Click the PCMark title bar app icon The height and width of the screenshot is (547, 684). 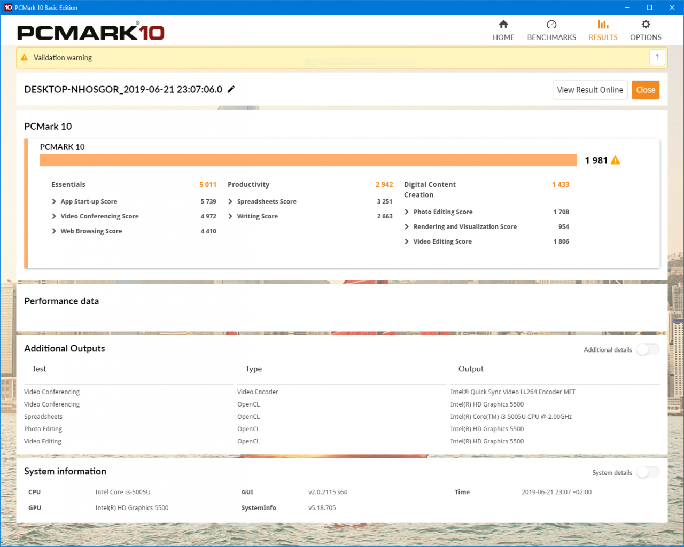[x=8, y=7]
